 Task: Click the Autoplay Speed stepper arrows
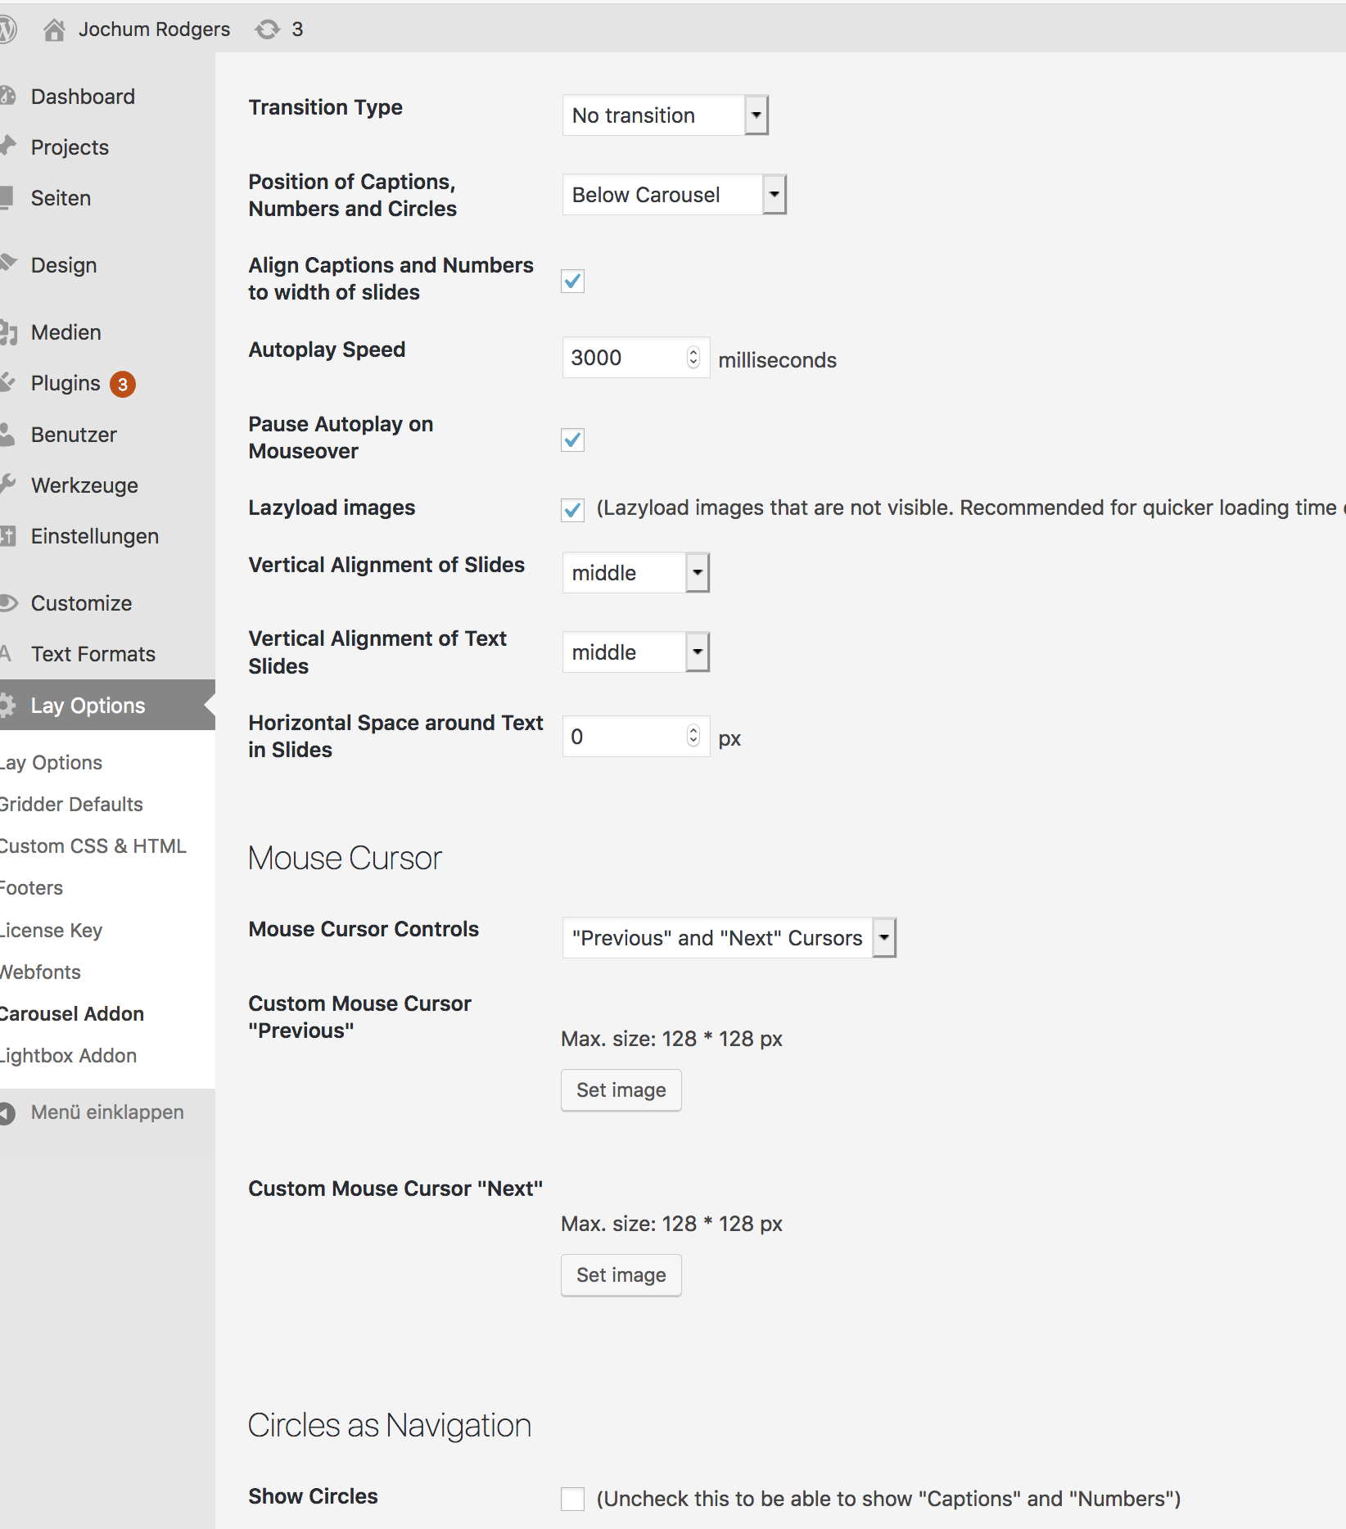tap(693, 358)
